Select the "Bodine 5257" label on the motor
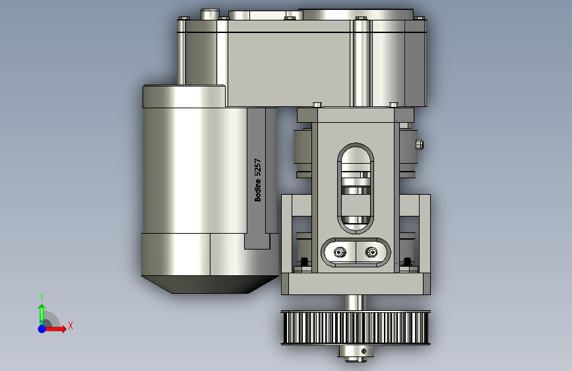Screen dimensions: 572x371 [x=257, y=180]
